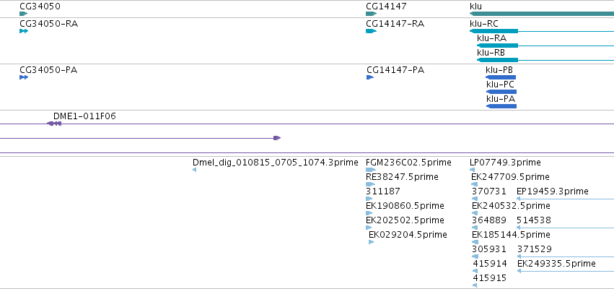
Task: Open the LP07749.3prime EST label
Action: tap(505, 163)
